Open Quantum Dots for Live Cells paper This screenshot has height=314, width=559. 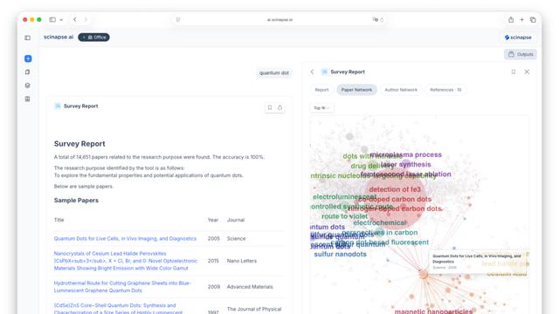pyautogui.click(x=125, y=238)
